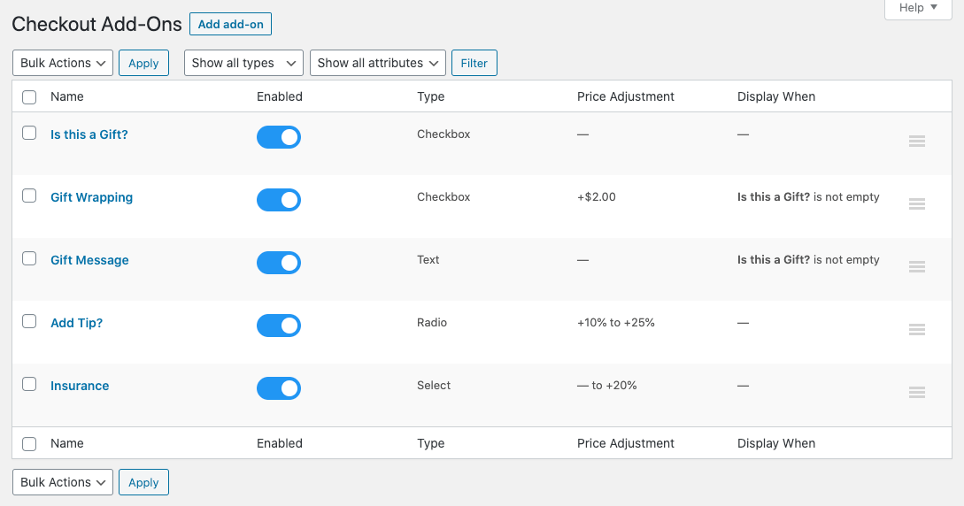This screenshot has height=506, width=964.
Task: Open the Show all attributes dropdown
Action: click(x=378, y=63)
